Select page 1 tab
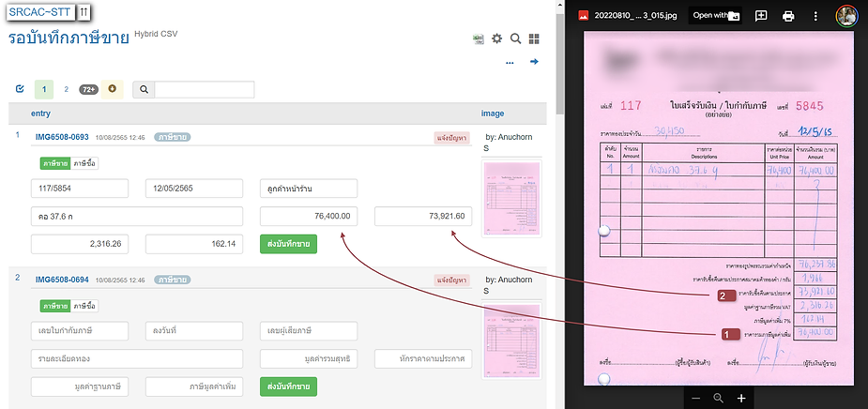The height and width of the screenshot is (409, 868). (x=44, y=89)
